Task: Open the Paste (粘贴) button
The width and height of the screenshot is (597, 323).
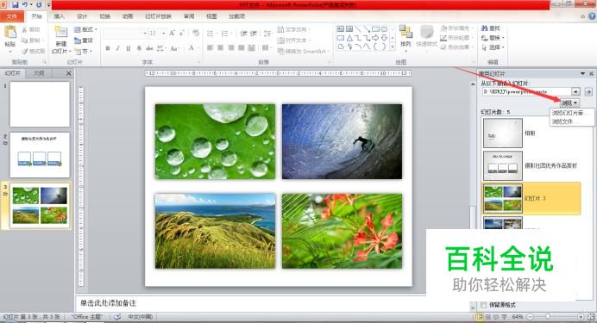Action: click(x=10, y=39)
